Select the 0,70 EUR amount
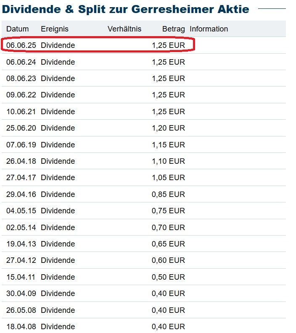The width and height of the screenshot is (296, 333). tap(168, 228)
